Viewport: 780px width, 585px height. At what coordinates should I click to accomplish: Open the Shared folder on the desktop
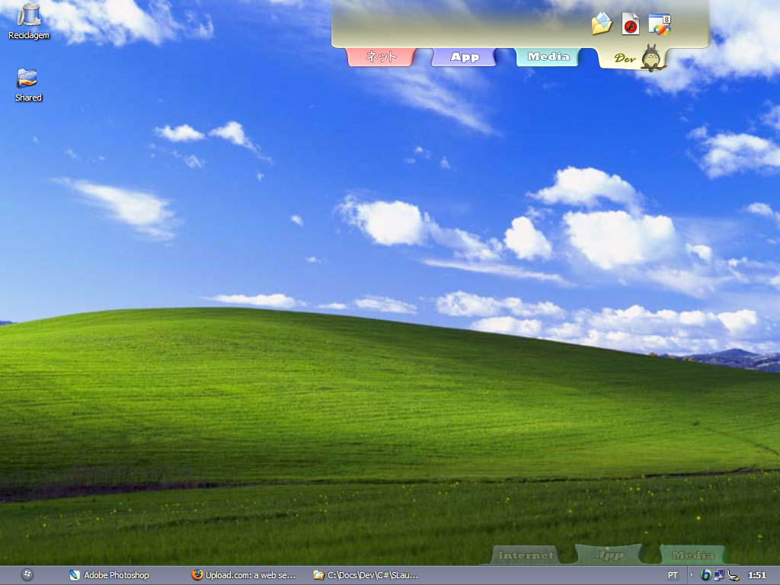click(27, 78)
